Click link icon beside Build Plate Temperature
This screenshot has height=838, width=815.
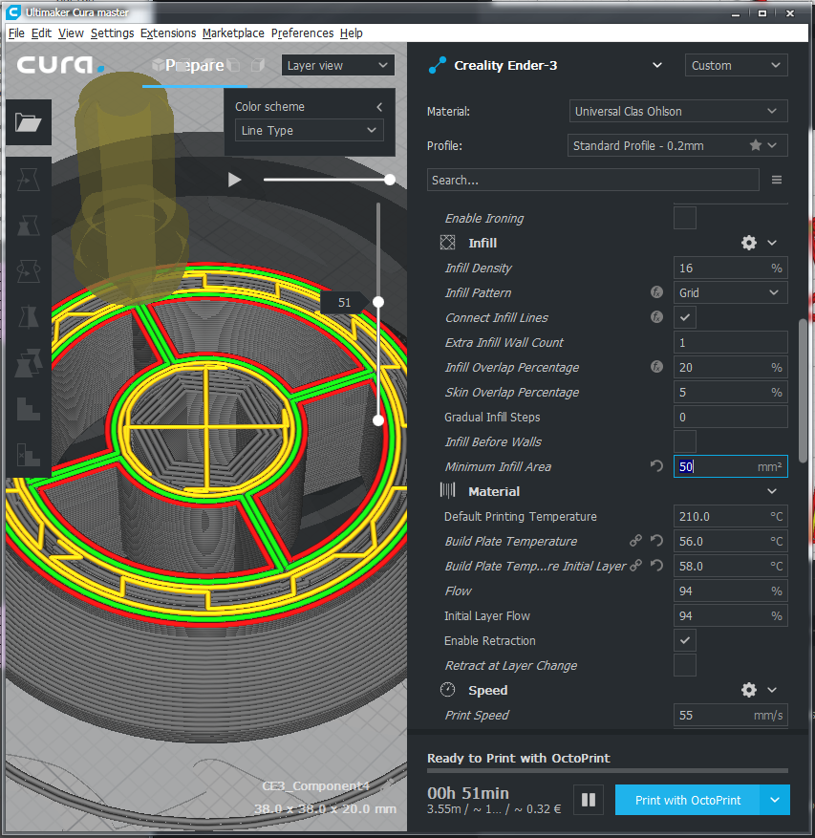coord(635,541)
